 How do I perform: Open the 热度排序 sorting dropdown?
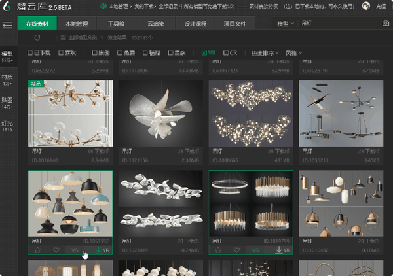click(265, 53)
